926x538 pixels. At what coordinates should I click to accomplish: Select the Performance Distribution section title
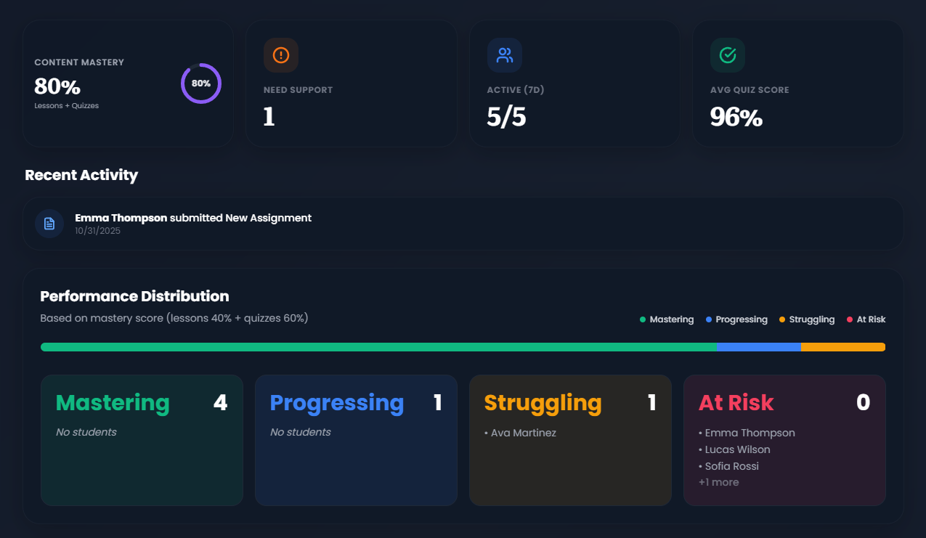[x=134, y=296]
